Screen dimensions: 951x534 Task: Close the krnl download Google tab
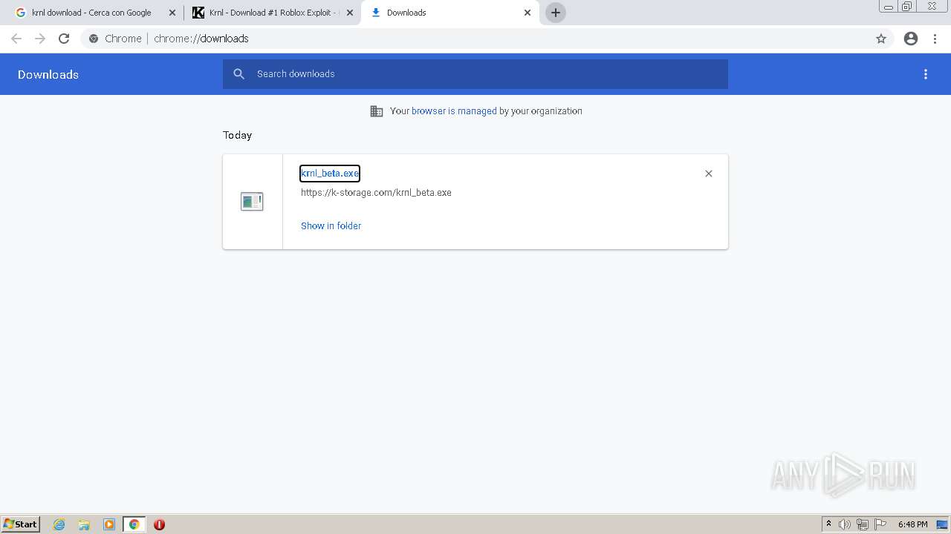coord(172,13)
